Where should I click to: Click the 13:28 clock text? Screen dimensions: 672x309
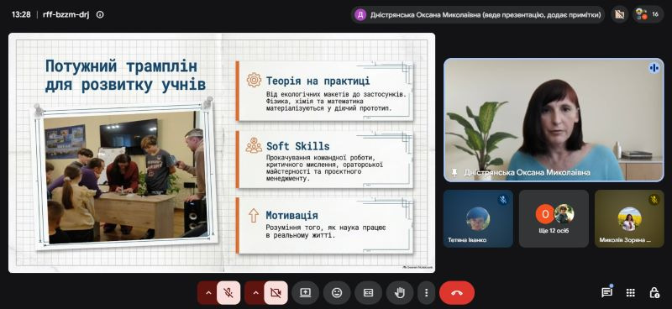tap(21, 14)
